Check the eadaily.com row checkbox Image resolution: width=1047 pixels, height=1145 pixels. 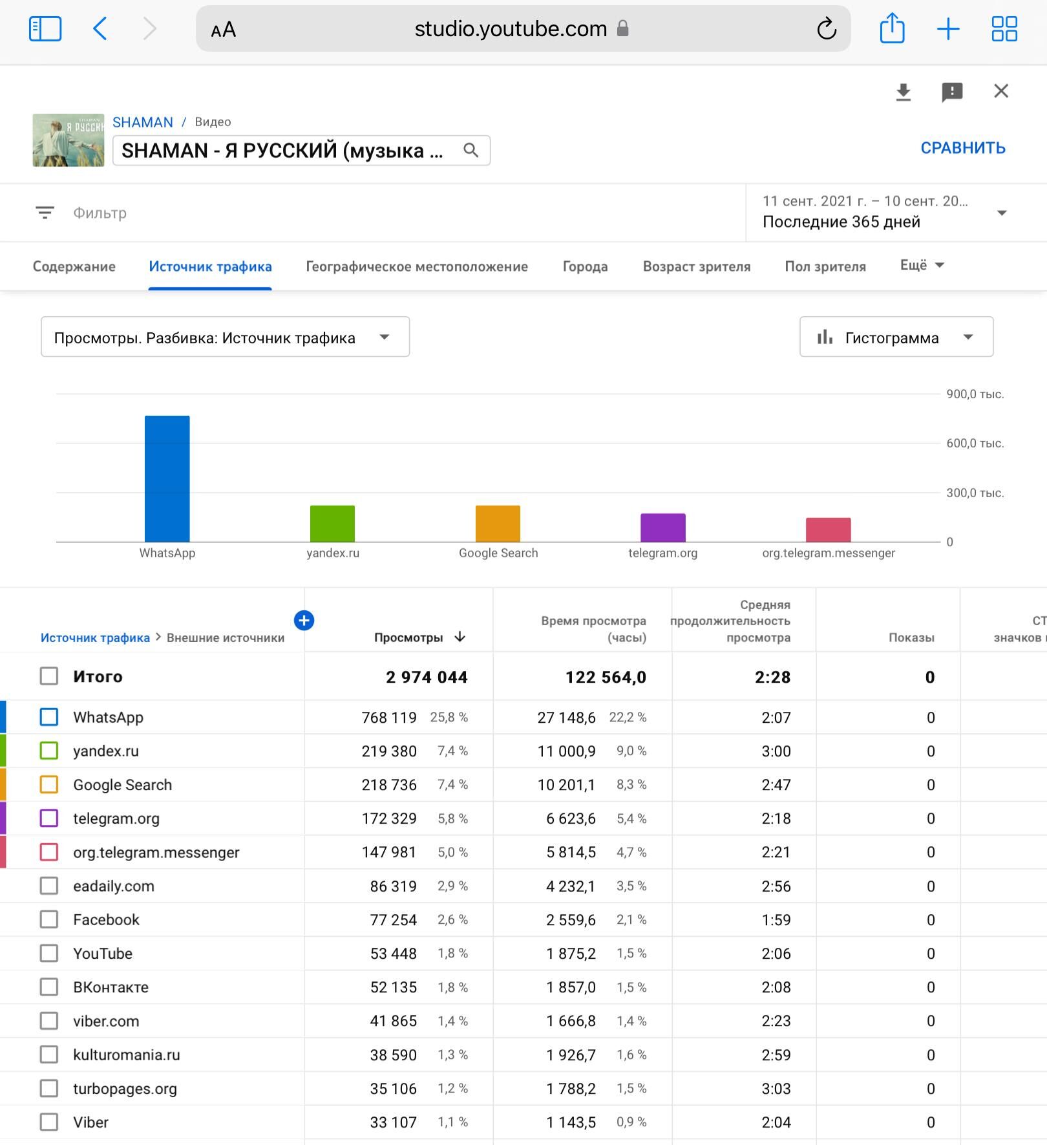click(49, 886)
